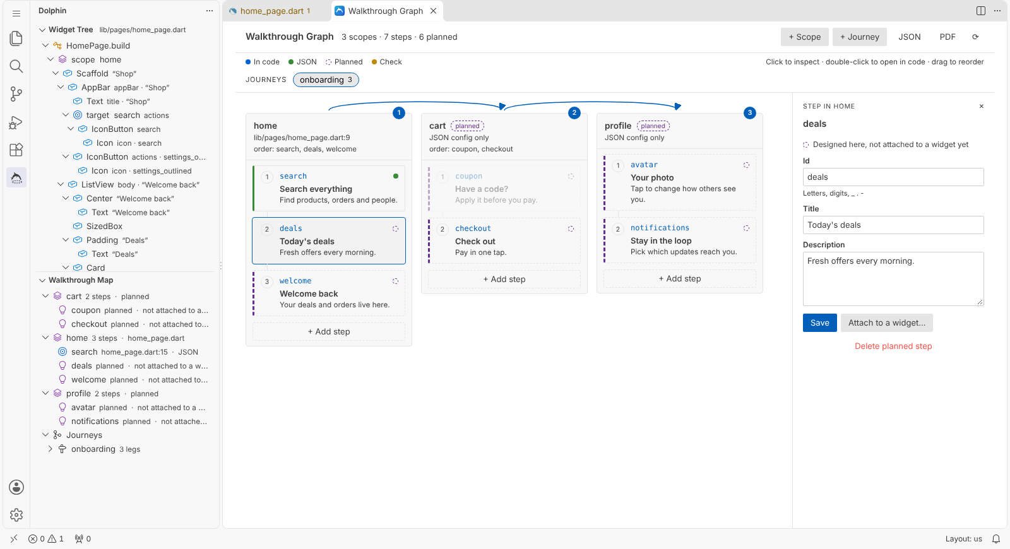This screenshot has width=1010, height=549.
Task: Open Run and Debug view
Action: click(x=16, y=122)
